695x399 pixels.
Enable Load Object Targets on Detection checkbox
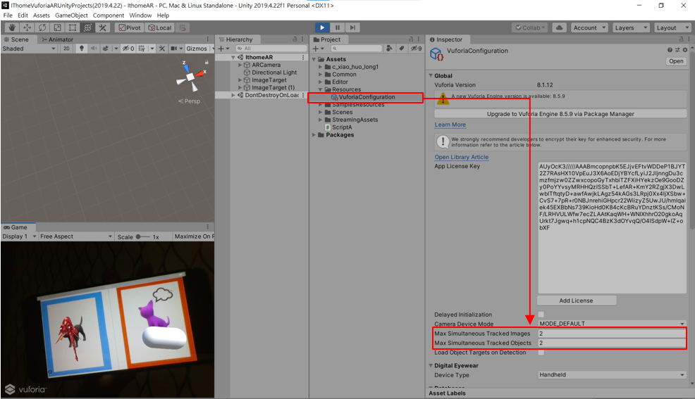pyautogui.click(x=541, y=353)
